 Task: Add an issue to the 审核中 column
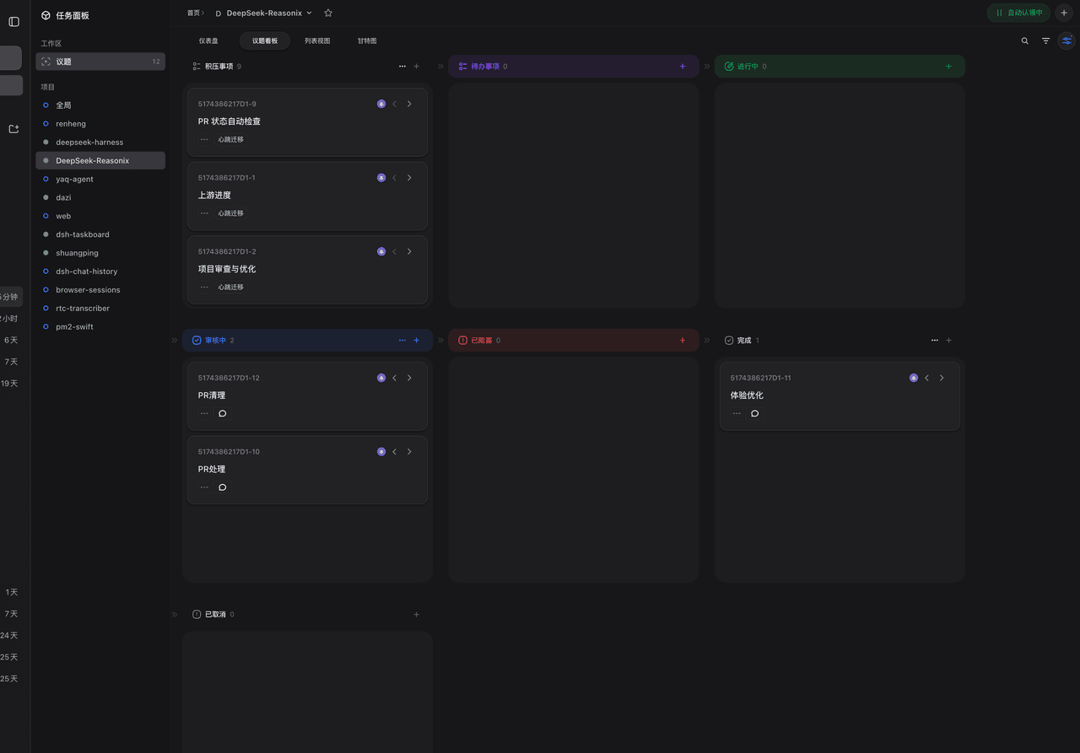pos(416,341)
